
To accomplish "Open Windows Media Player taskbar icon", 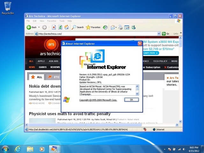I will [42, 149].
